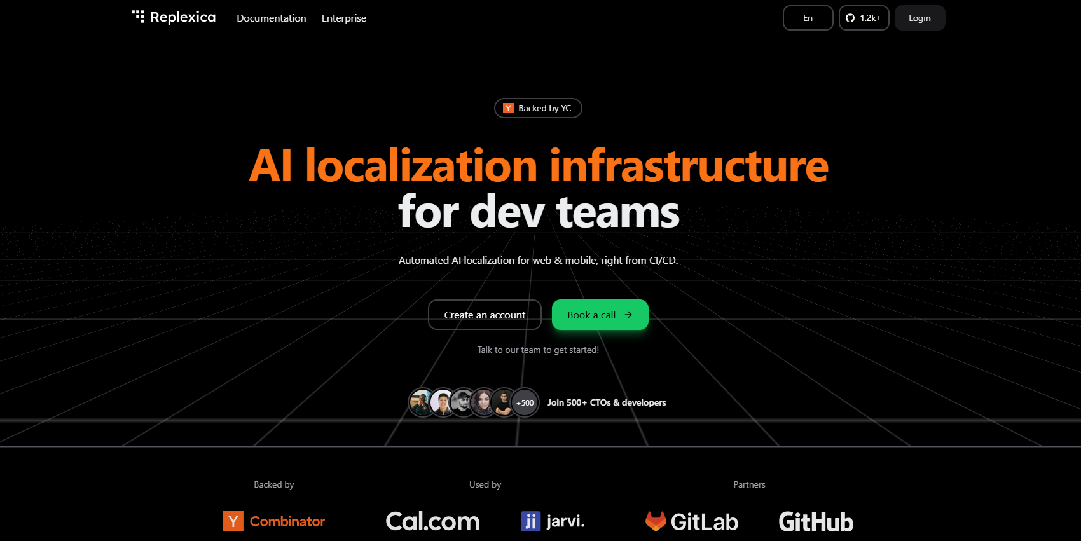Click the 'for dev teams' headline
Viewport: 1081px width, 541px height.
(x=539, y=212)
